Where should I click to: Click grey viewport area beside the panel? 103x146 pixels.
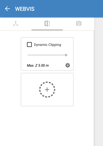tap(99, 82)
